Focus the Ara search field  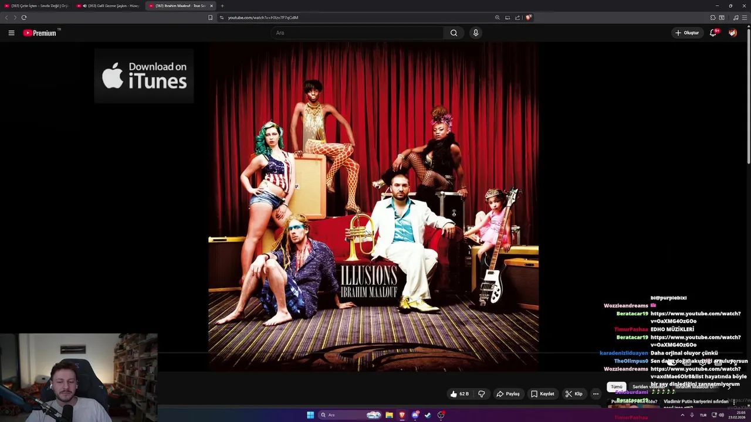[x=358, y=33]
